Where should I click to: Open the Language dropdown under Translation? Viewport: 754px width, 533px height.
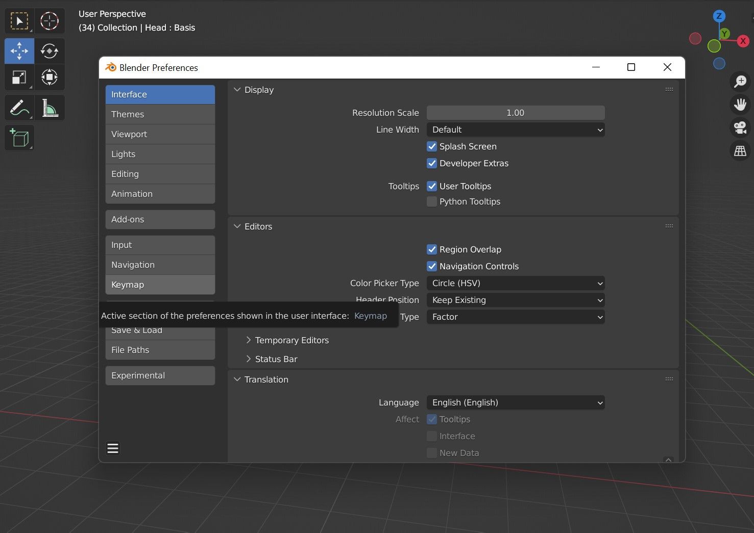(515, 402)
